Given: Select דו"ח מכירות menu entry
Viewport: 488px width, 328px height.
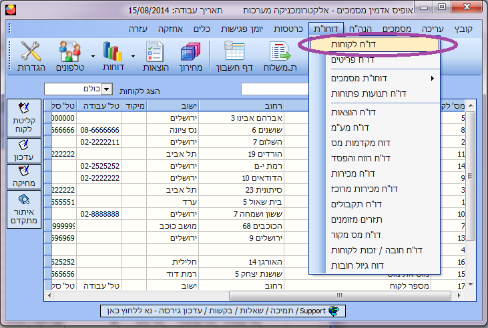Looking at the screenshot, I should (375, 173).
